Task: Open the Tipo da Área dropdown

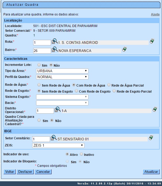Action: (x=62, y=71)
